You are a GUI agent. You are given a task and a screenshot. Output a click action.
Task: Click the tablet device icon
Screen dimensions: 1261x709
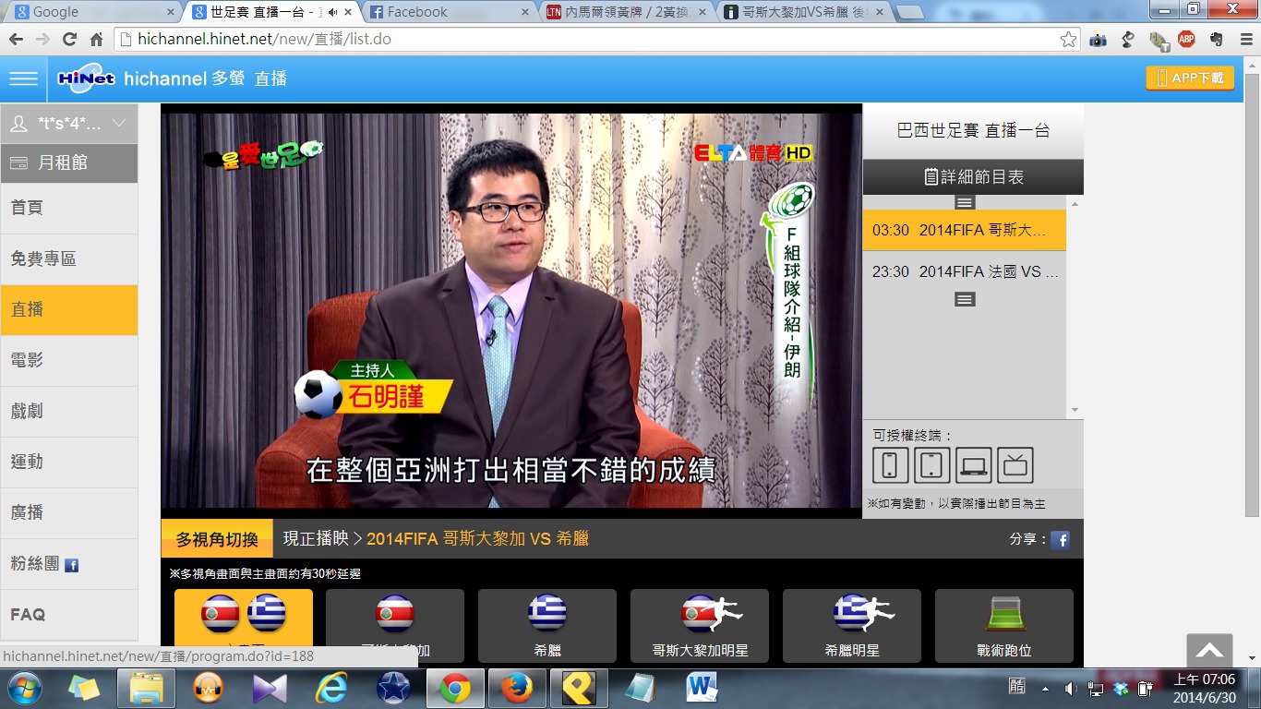932,465
